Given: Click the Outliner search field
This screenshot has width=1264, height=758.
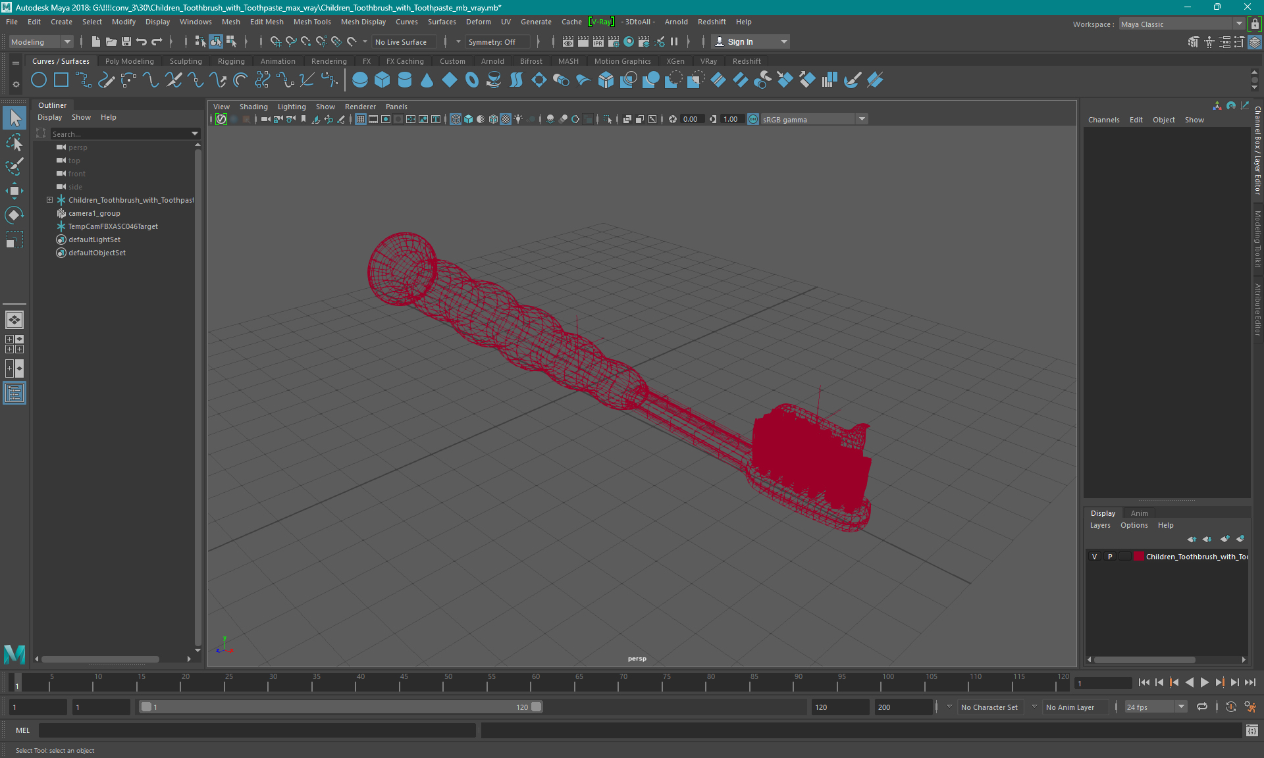Looking at the screenshot, I should pyautogui.click(x=120, y=134).
